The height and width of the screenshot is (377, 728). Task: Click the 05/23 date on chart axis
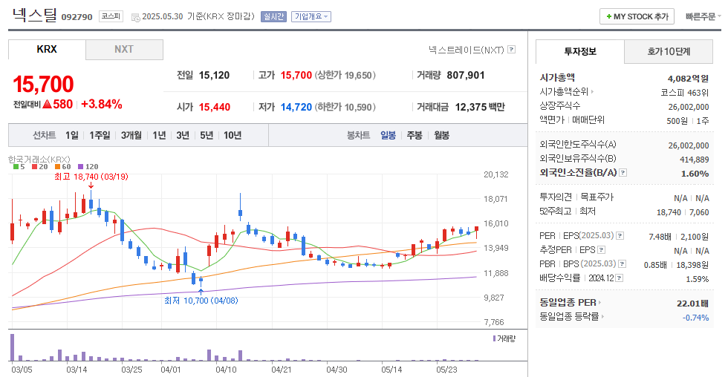click(446, 370)
